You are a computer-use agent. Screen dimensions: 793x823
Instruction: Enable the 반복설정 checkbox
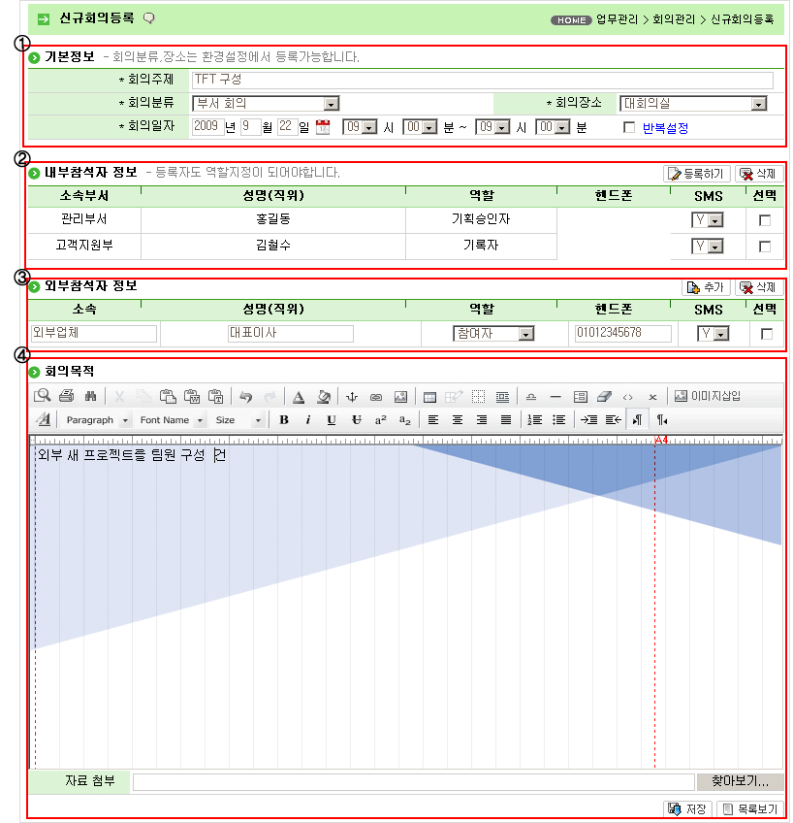pyautogui.click(x=629, y=127)
